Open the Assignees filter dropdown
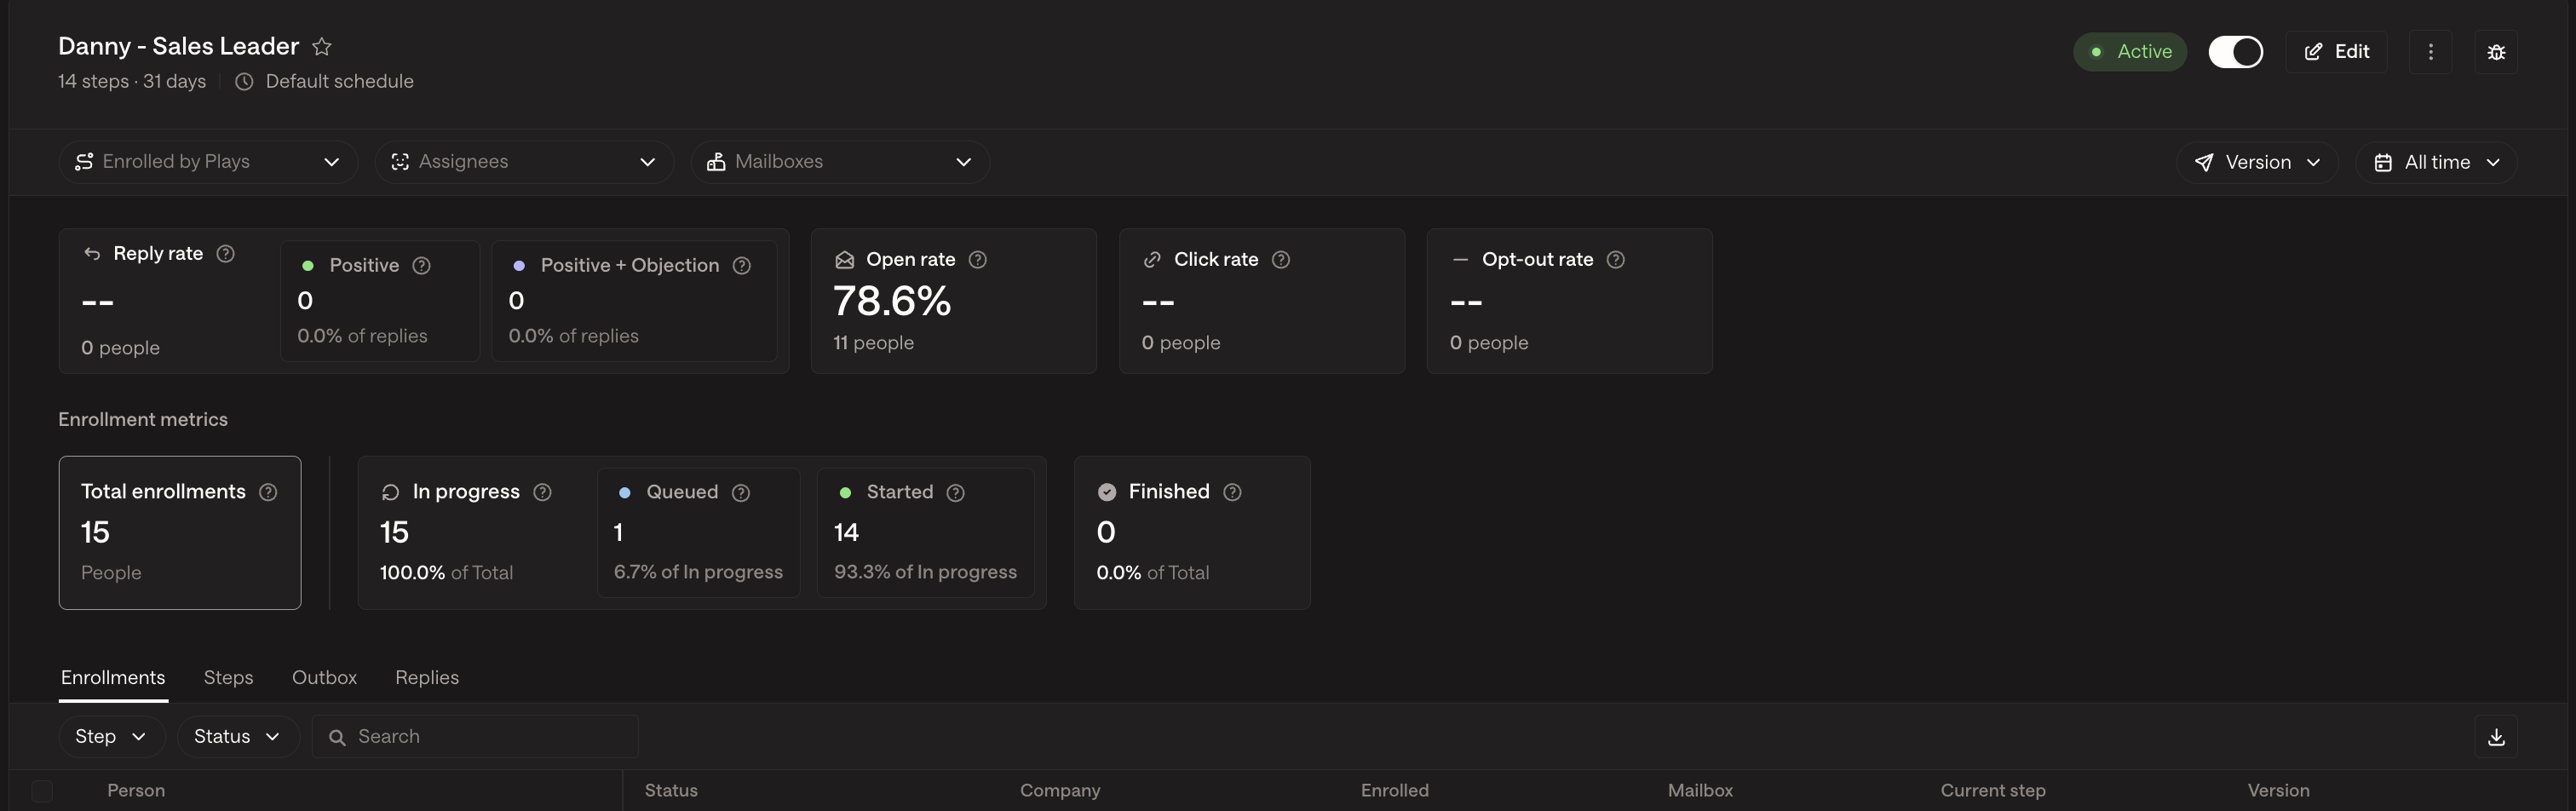The height and width of the screenshot is (811, 2576). tap(524, 162)
